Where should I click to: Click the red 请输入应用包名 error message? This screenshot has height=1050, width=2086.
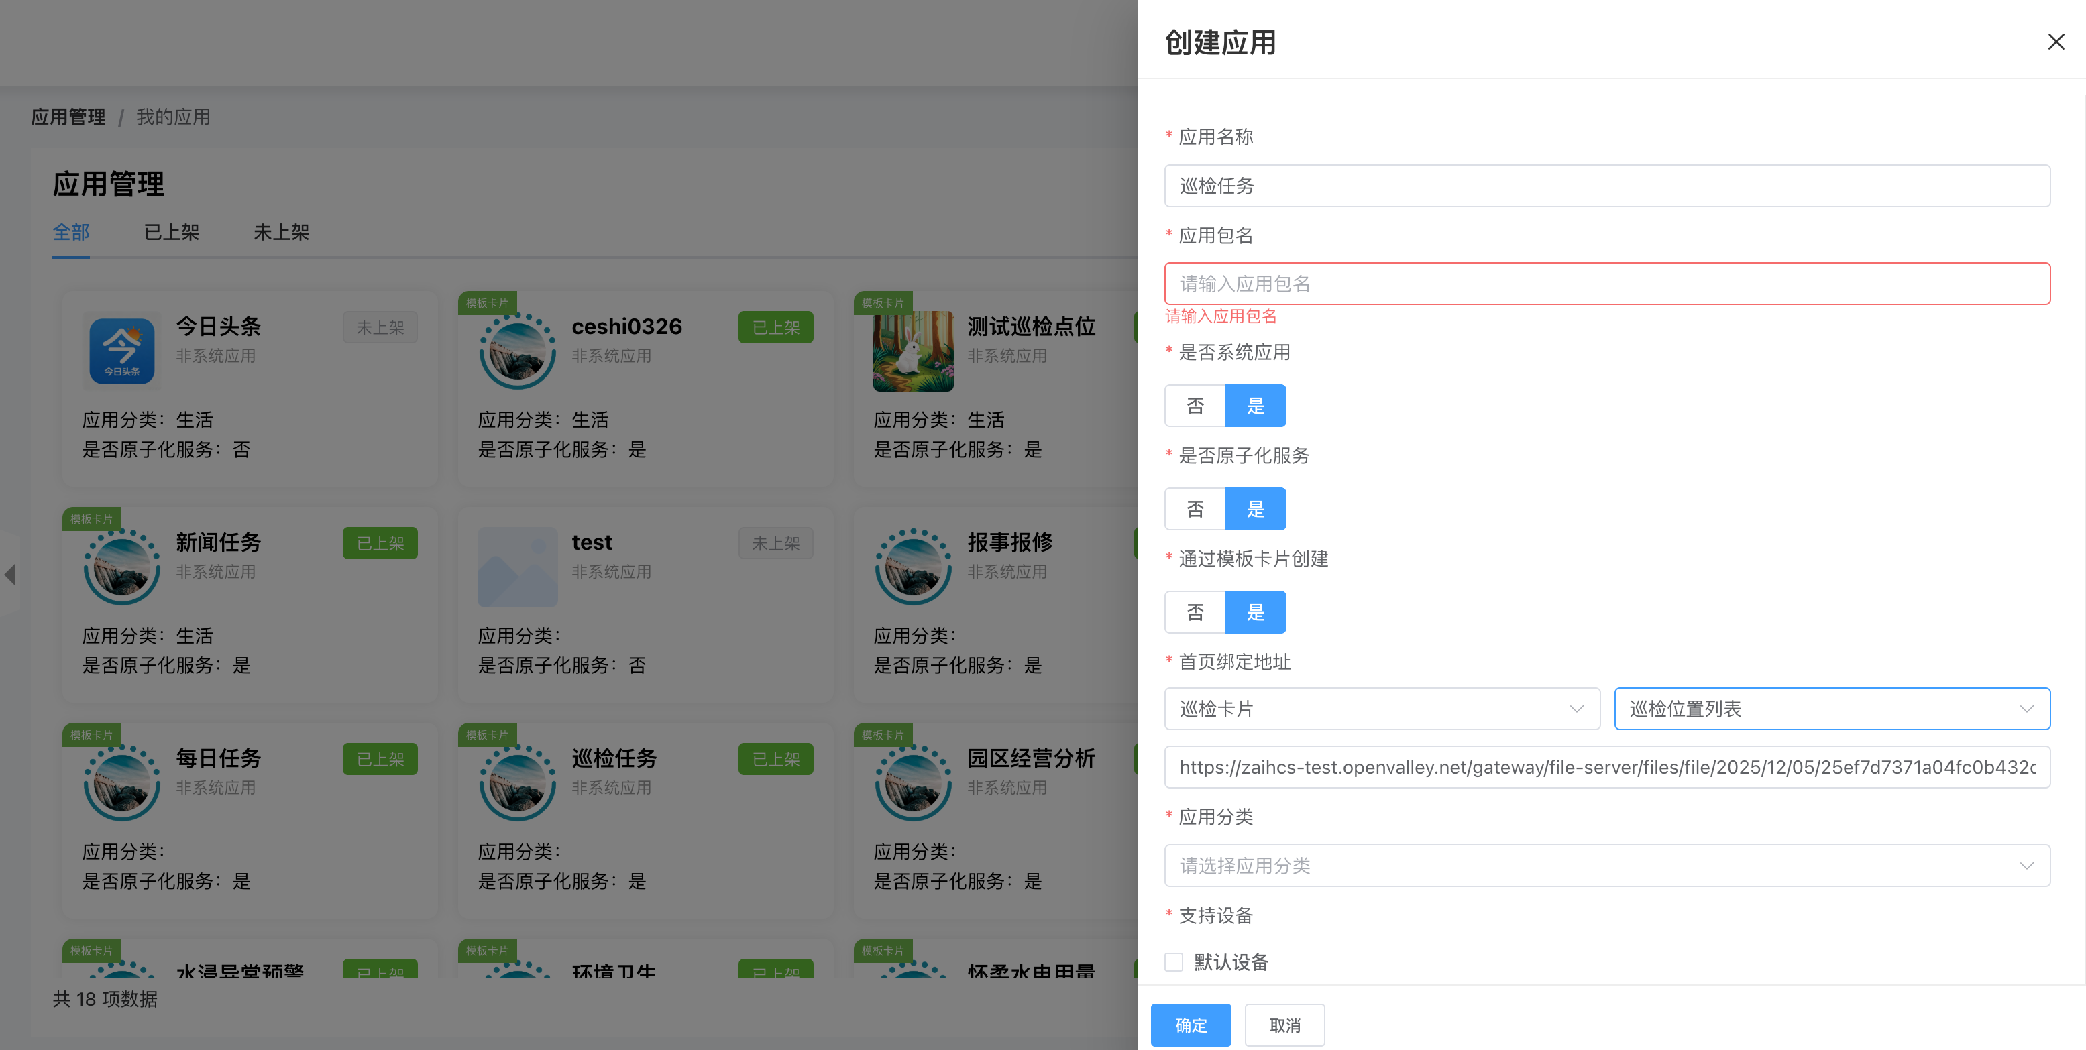(1221, 316)
